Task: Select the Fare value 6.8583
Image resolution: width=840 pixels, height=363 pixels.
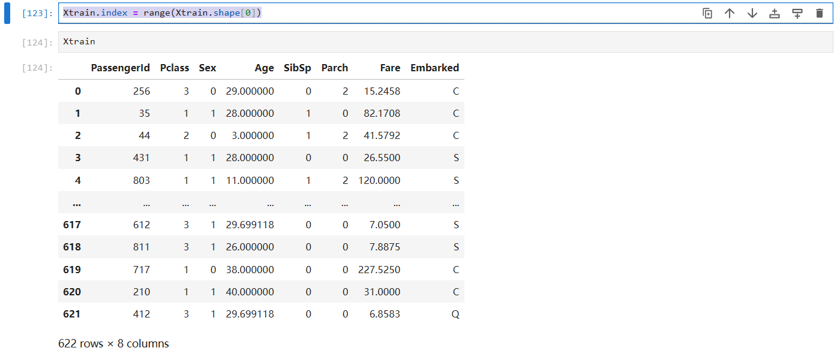Action: point(385,314)
